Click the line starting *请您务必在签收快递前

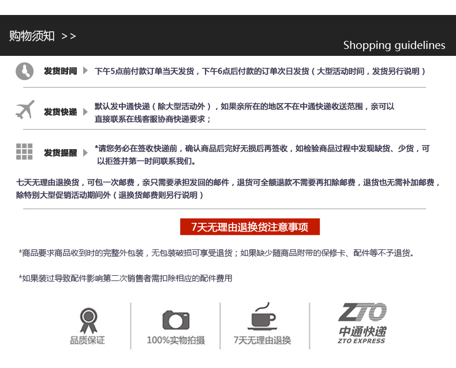coord(262,149)
